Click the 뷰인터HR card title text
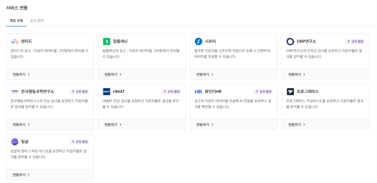377x183 pixels. [213, 92]
